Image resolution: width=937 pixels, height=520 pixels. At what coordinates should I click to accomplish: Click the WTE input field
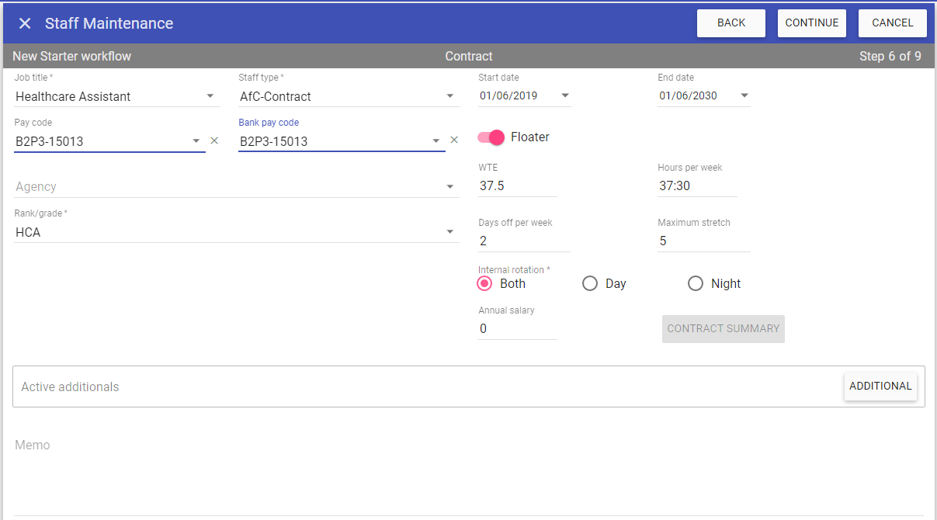(x=517, y=186)
